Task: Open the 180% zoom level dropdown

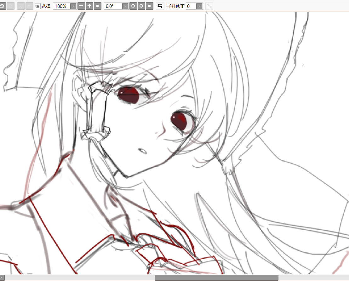Action: (73, 6)
